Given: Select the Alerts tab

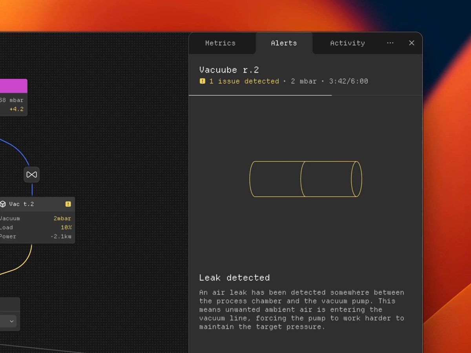Looking at the screenshot, I should pyautogui.click(x=284, y=43).
